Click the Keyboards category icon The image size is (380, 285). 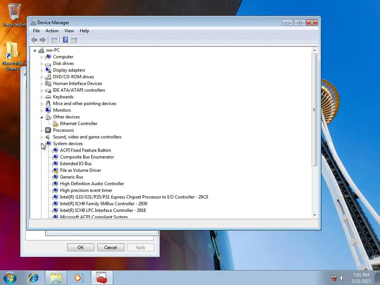(48, 97)
